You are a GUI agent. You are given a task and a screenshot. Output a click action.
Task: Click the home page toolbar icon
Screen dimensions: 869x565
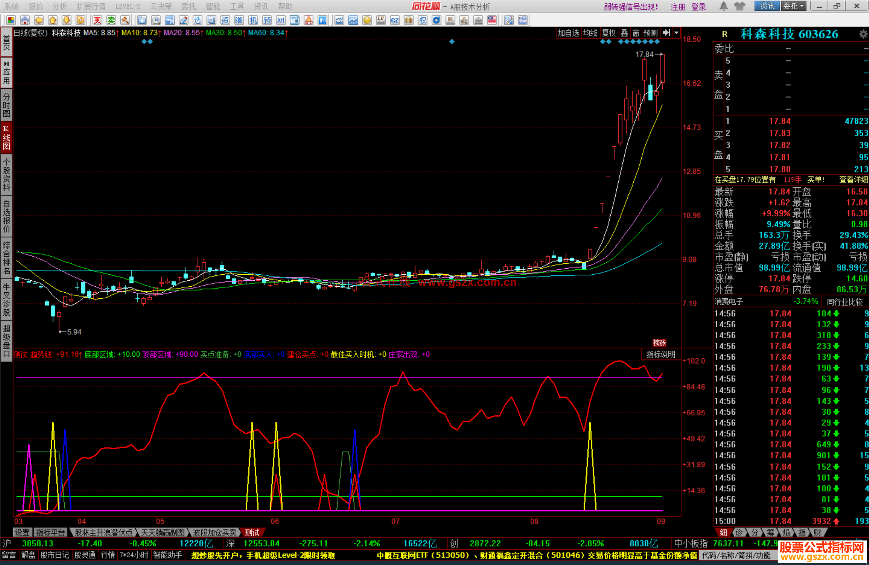[x=25, y=20]
